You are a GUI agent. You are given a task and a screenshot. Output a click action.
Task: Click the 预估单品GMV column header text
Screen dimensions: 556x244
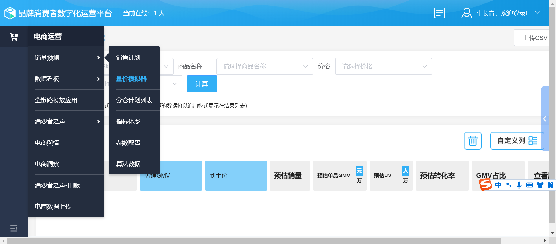[334, 176]
